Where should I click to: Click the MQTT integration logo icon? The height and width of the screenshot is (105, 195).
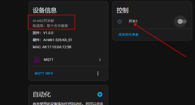[37, 60]
